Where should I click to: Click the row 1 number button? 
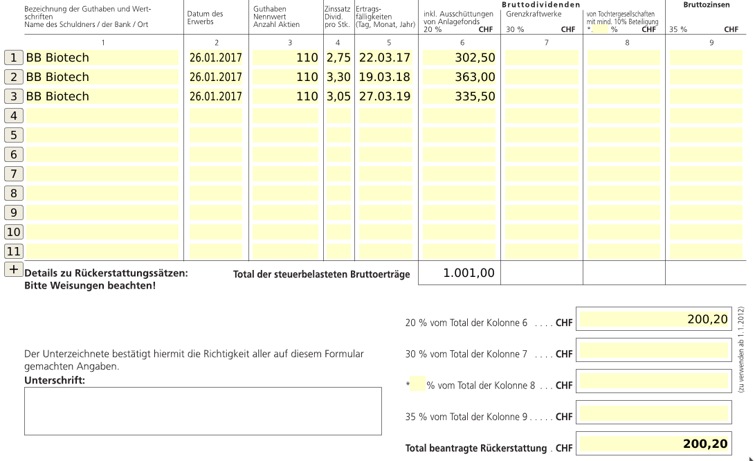click(13, 58)
